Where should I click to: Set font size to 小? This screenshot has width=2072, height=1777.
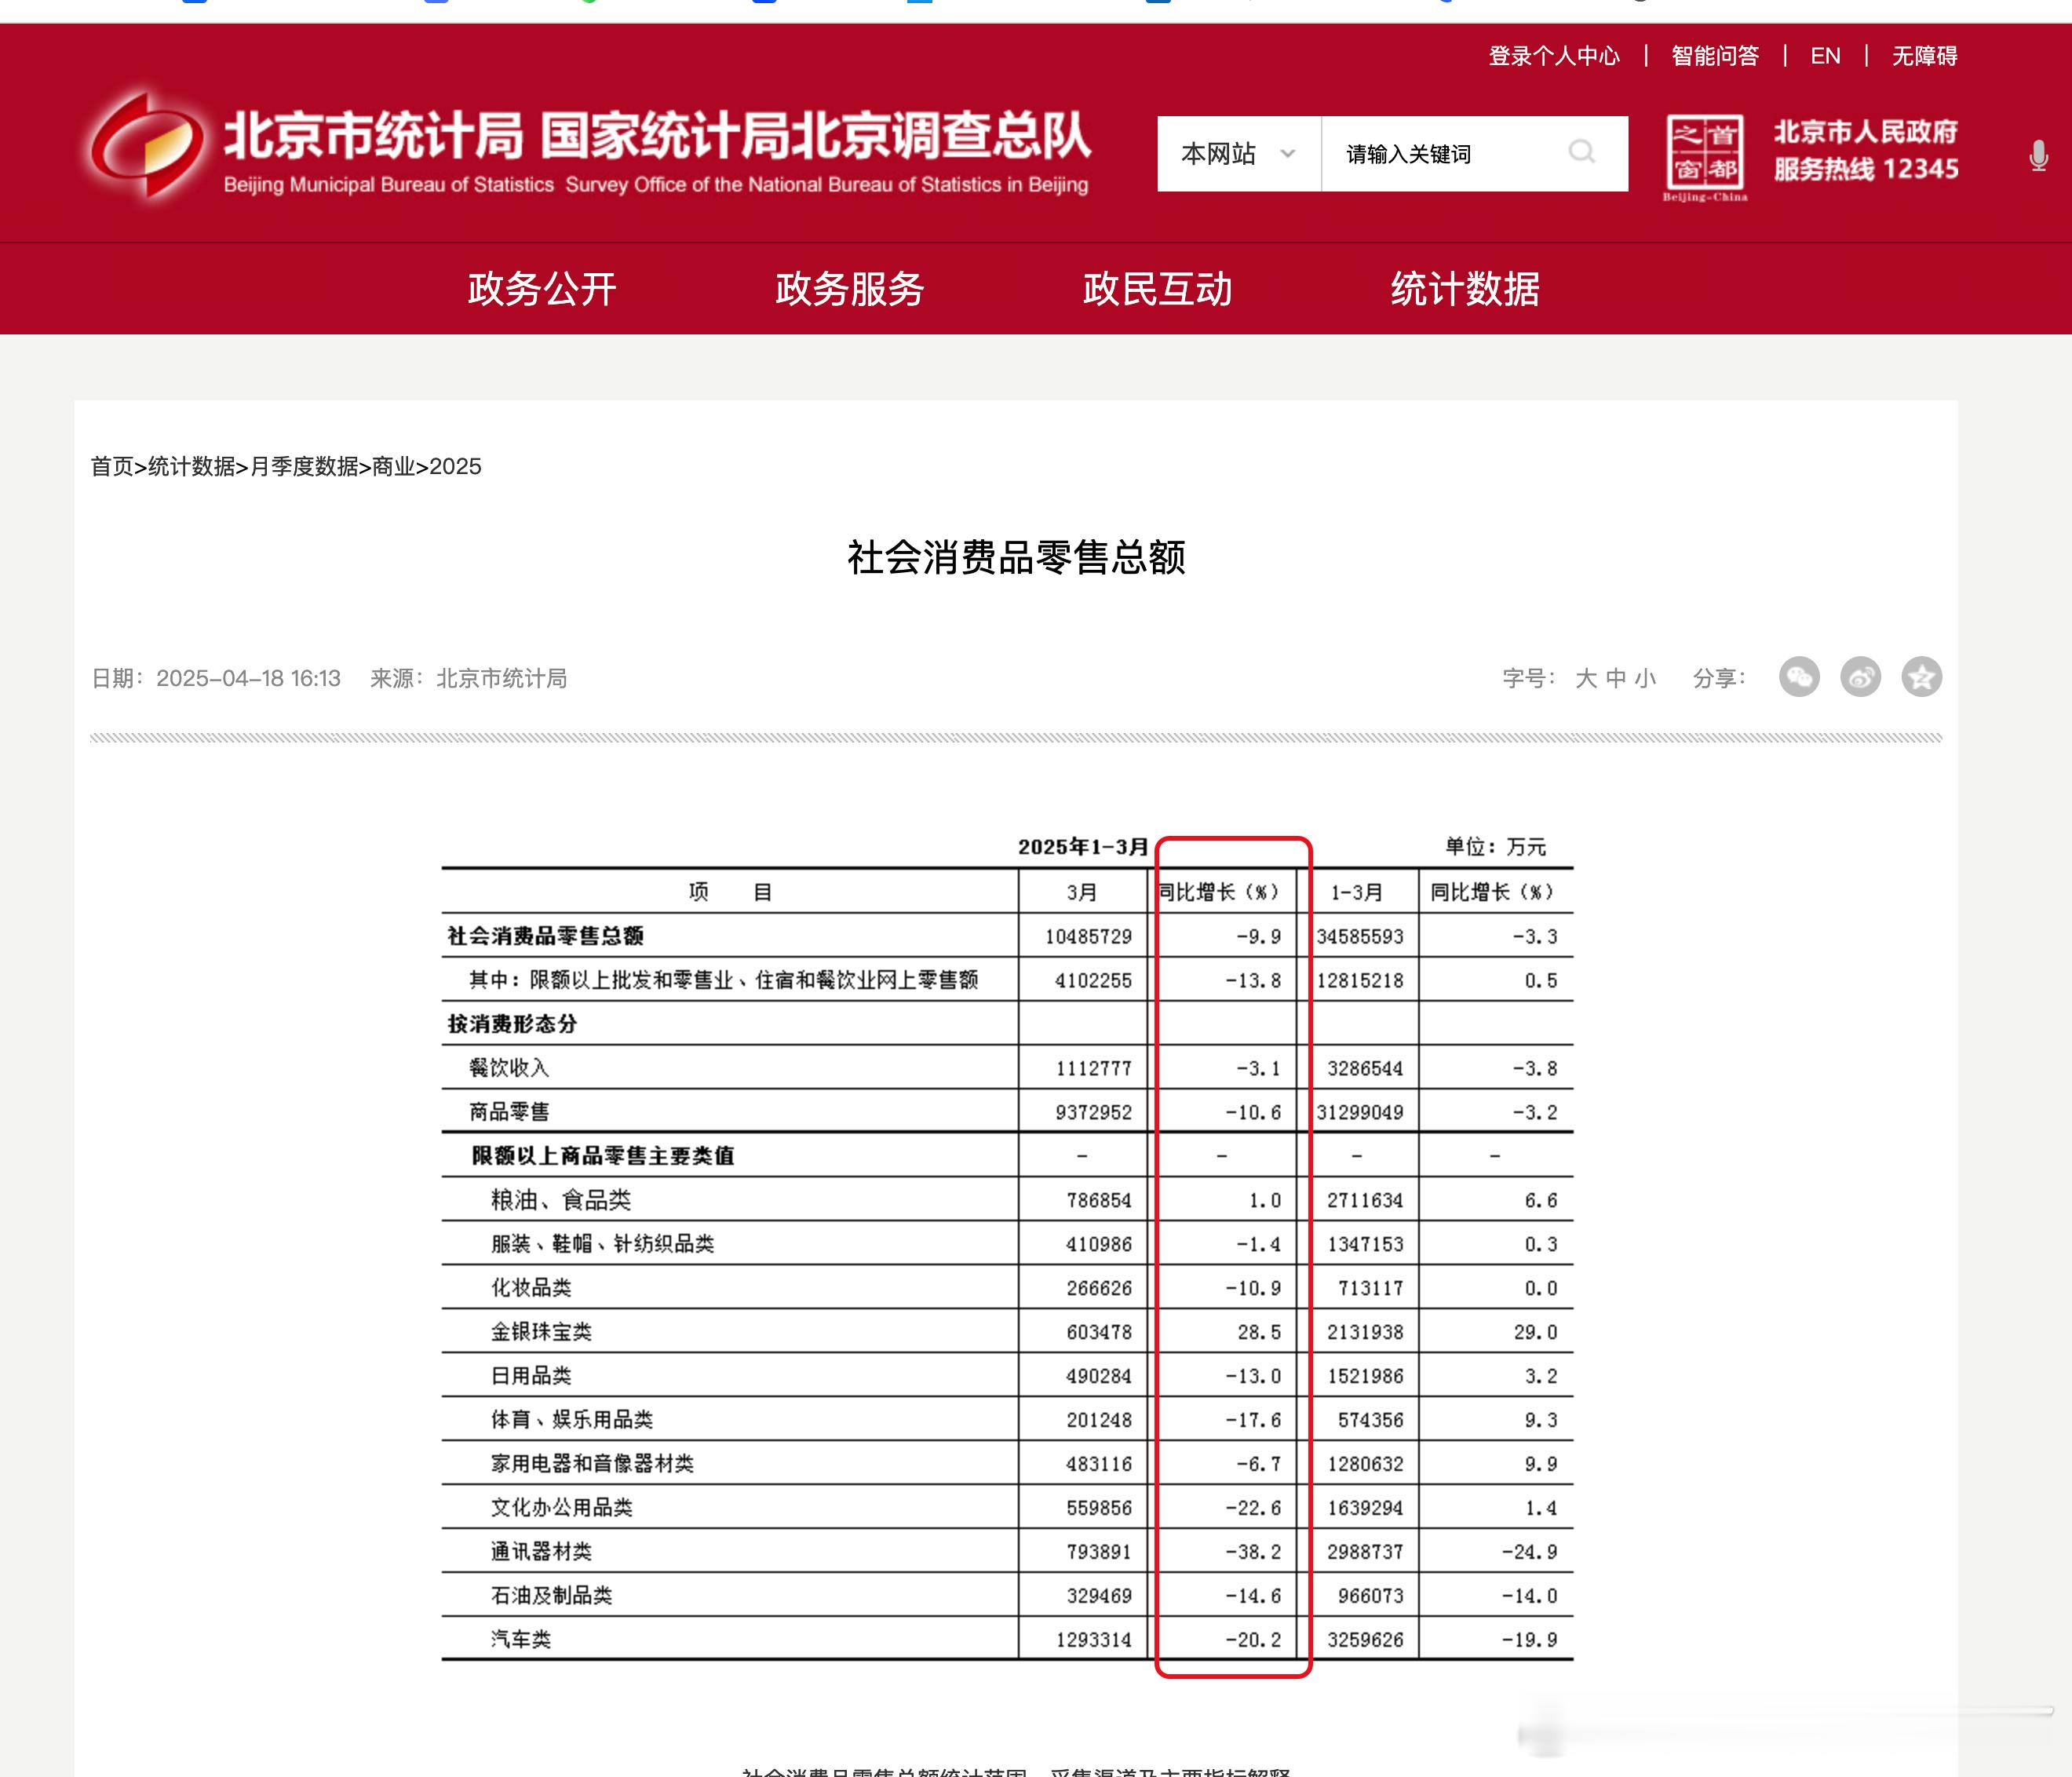[1645, 679]
